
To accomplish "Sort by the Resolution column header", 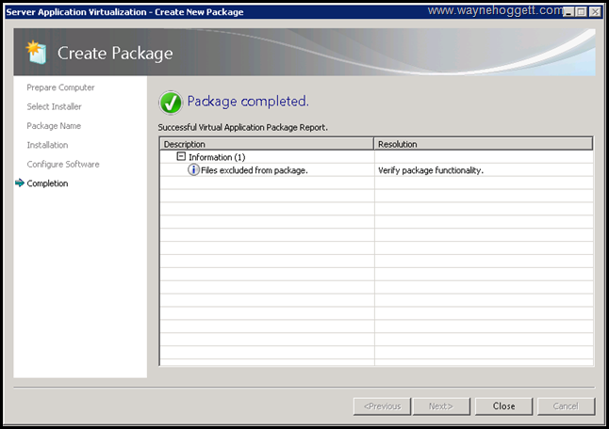I will [484, 144].
